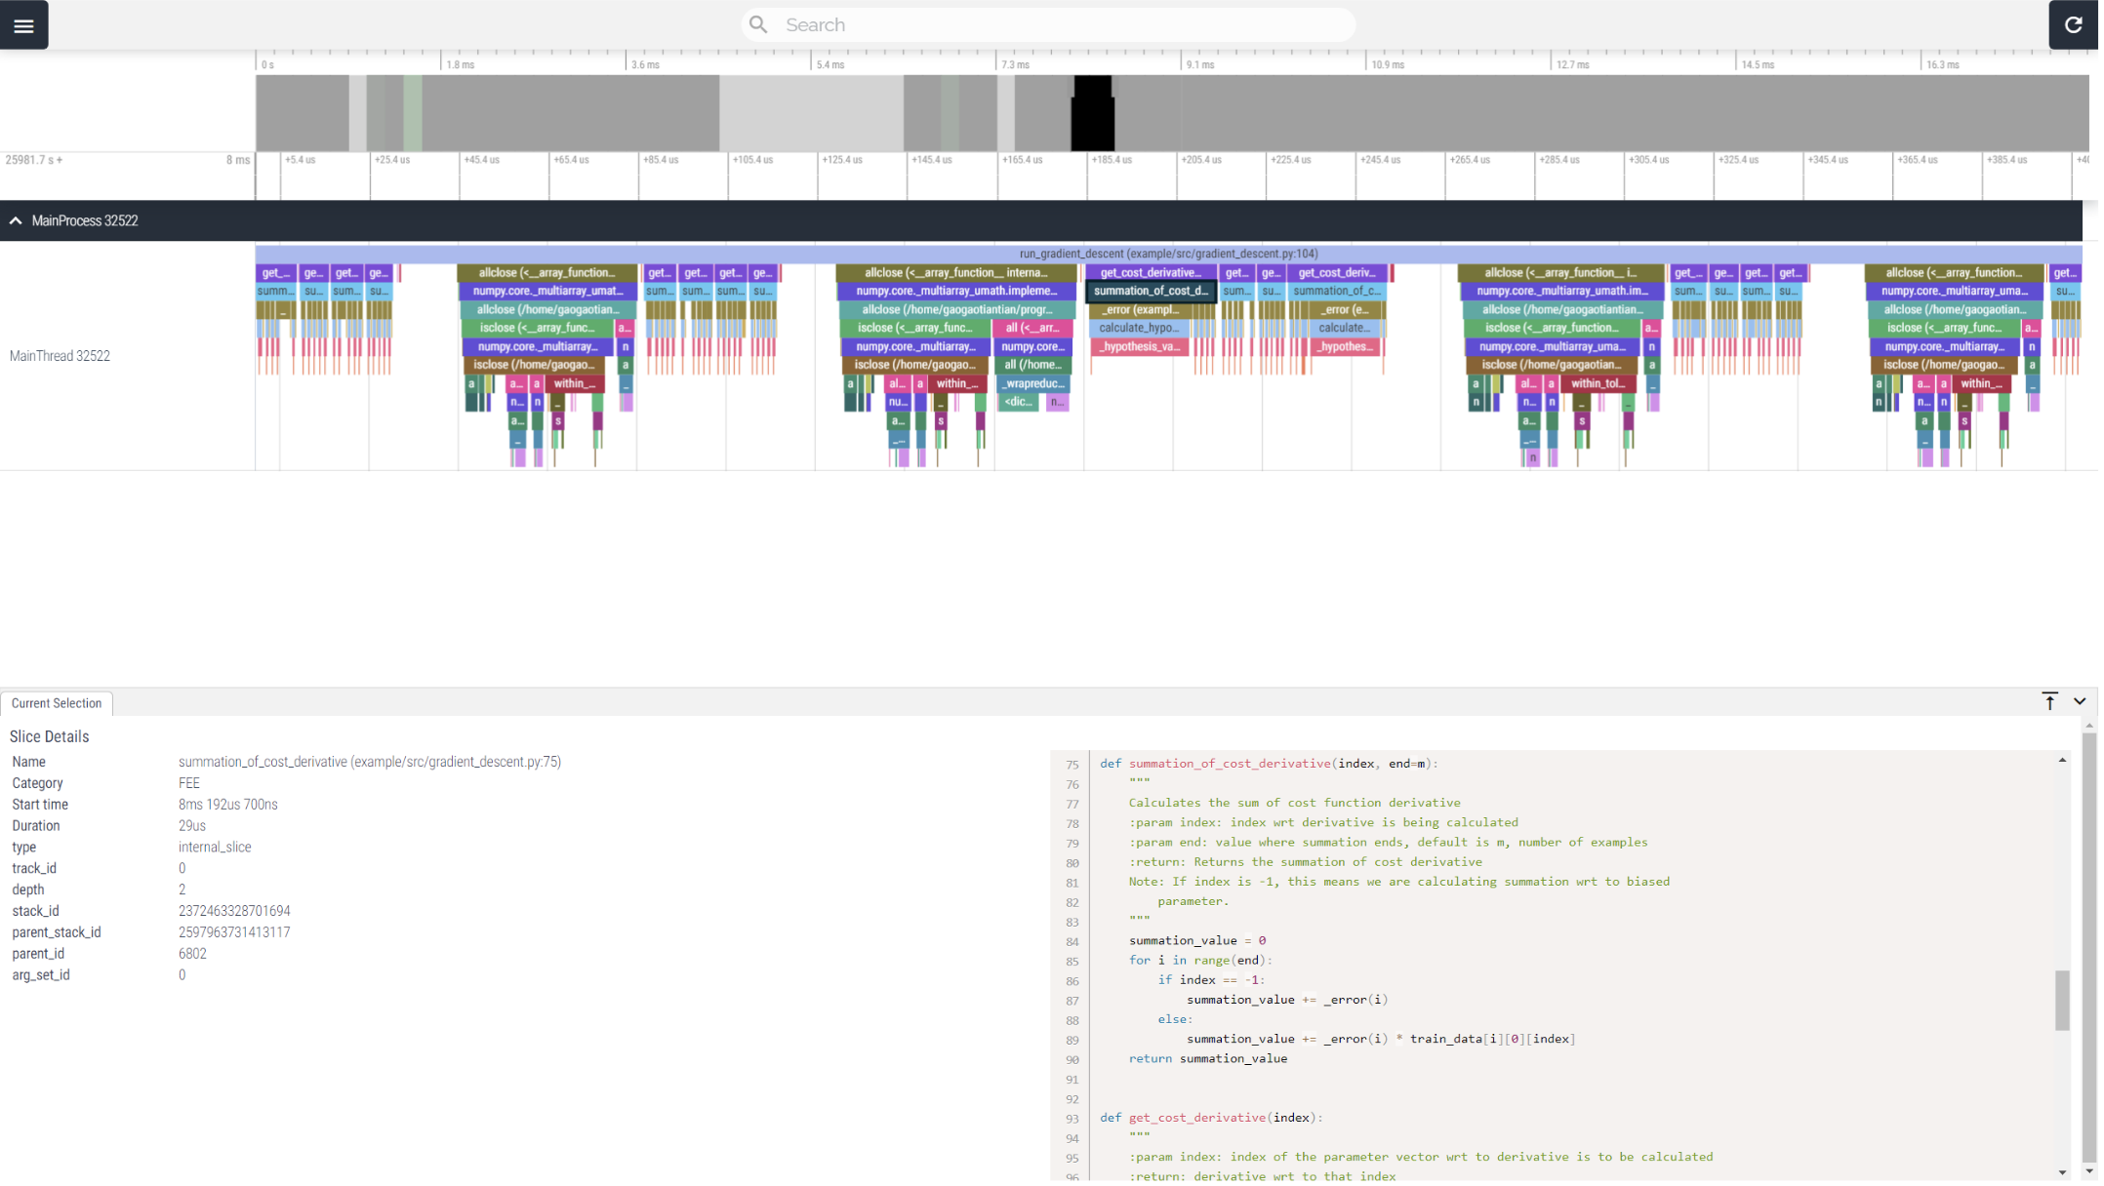Click the MainThread 32522 track label

tap(60, 356)
